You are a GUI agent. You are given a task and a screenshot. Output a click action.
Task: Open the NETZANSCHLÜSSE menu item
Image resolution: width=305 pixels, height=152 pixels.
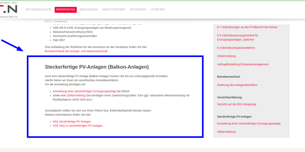[39, 9]
